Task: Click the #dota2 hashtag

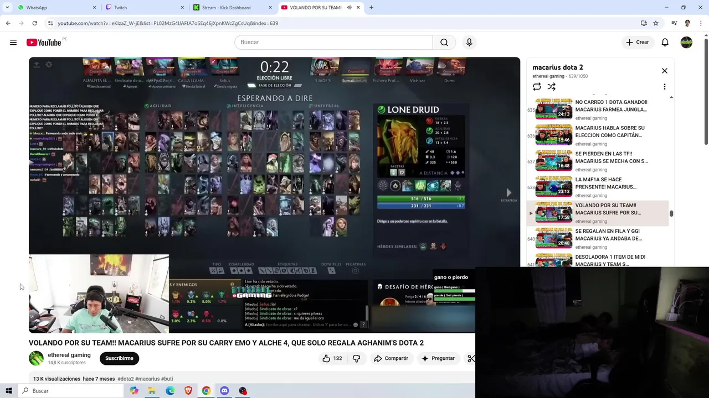Action: coord(126,379)
